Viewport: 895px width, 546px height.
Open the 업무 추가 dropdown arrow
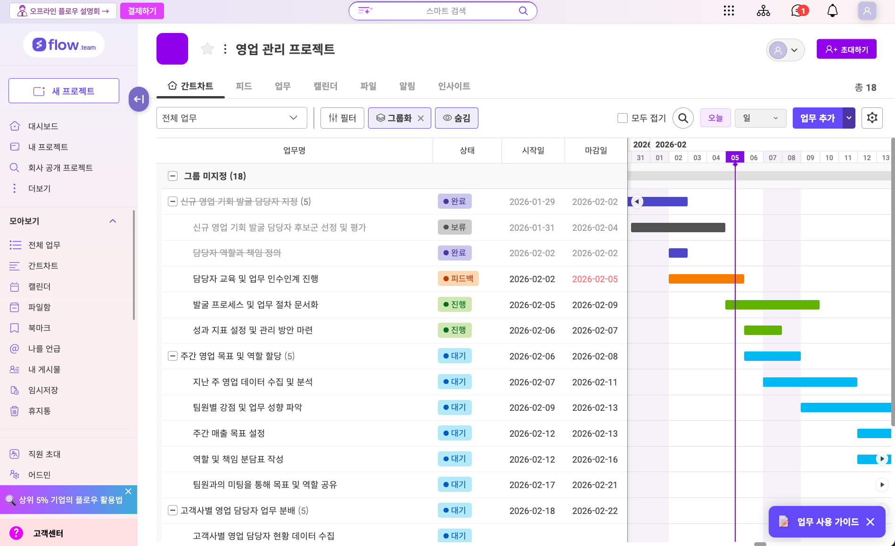pyautogui.click(x=849, y=118)
